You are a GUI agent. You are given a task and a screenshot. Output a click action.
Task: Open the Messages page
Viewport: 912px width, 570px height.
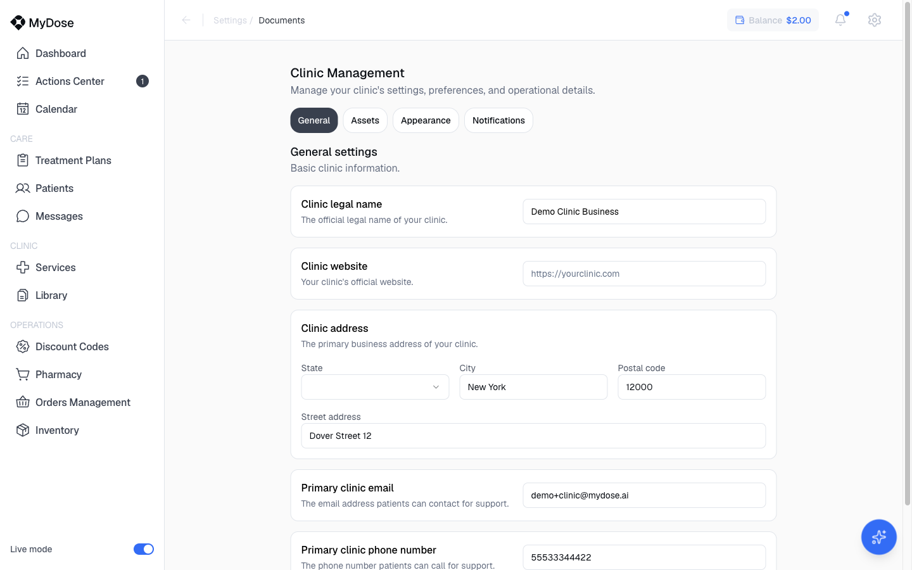[x=82, y=216]
